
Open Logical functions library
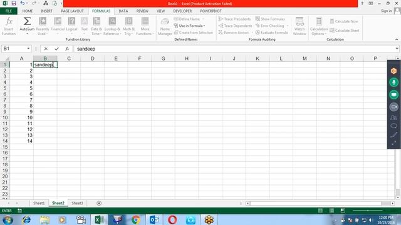[x=71, y=26]
